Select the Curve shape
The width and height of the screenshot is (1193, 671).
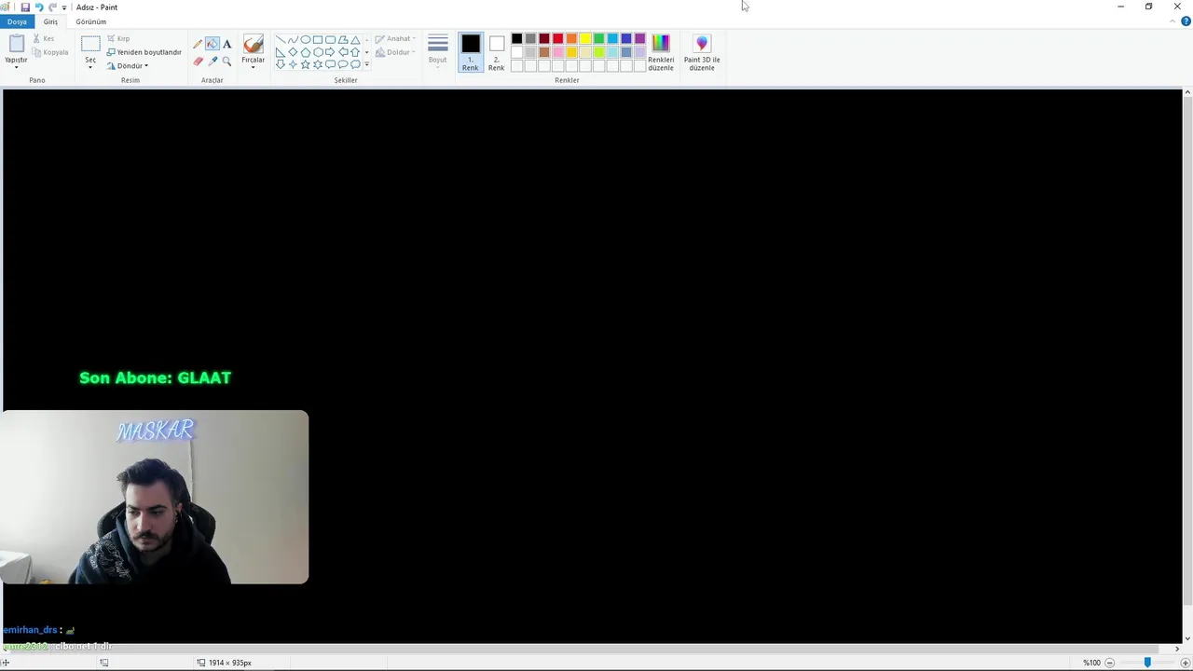[293, 40]
